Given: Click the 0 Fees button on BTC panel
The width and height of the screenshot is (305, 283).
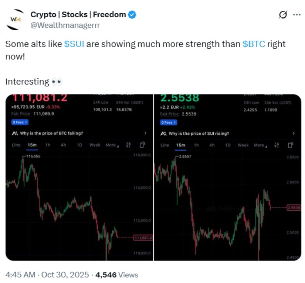Looking at the screenshot, I should tap(20, 122).
